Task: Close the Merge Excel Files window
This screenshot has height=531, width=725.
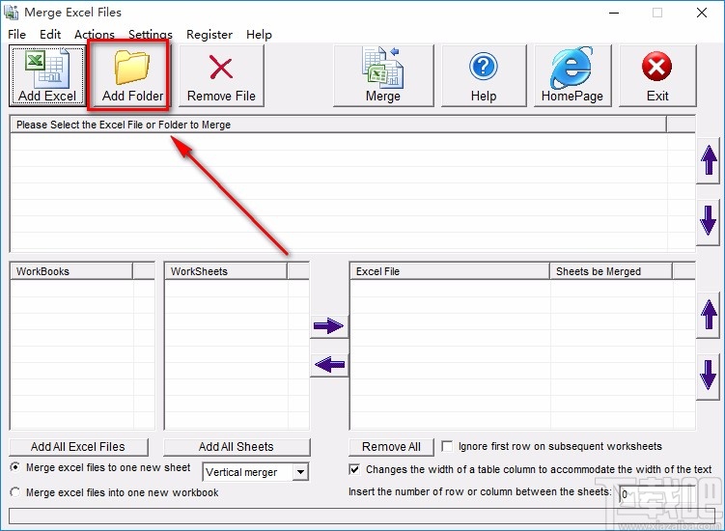Action: [x=702, y=13]
